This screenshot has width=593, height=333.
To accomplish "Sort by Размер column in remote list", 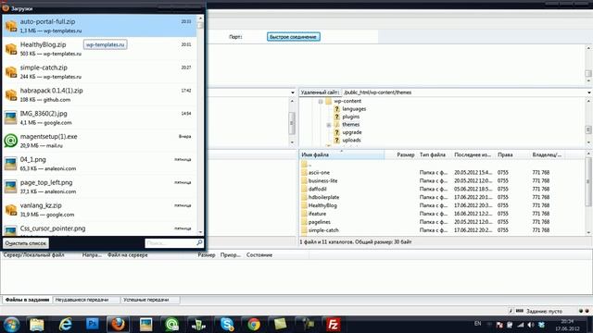I will point(401,154).
